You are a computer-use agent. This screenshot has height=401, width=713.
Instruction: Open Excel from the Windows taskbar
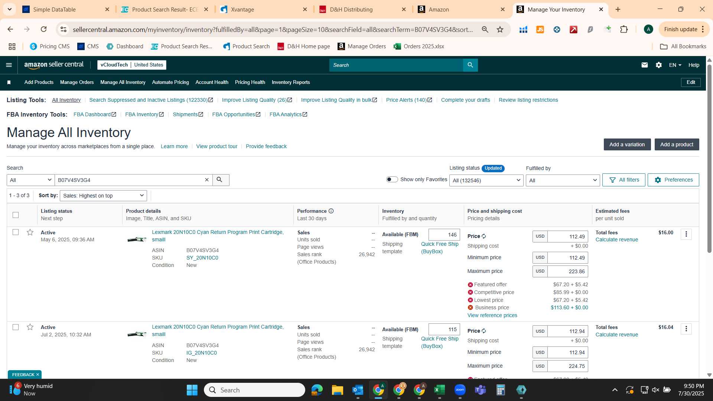tap(439, 390)
